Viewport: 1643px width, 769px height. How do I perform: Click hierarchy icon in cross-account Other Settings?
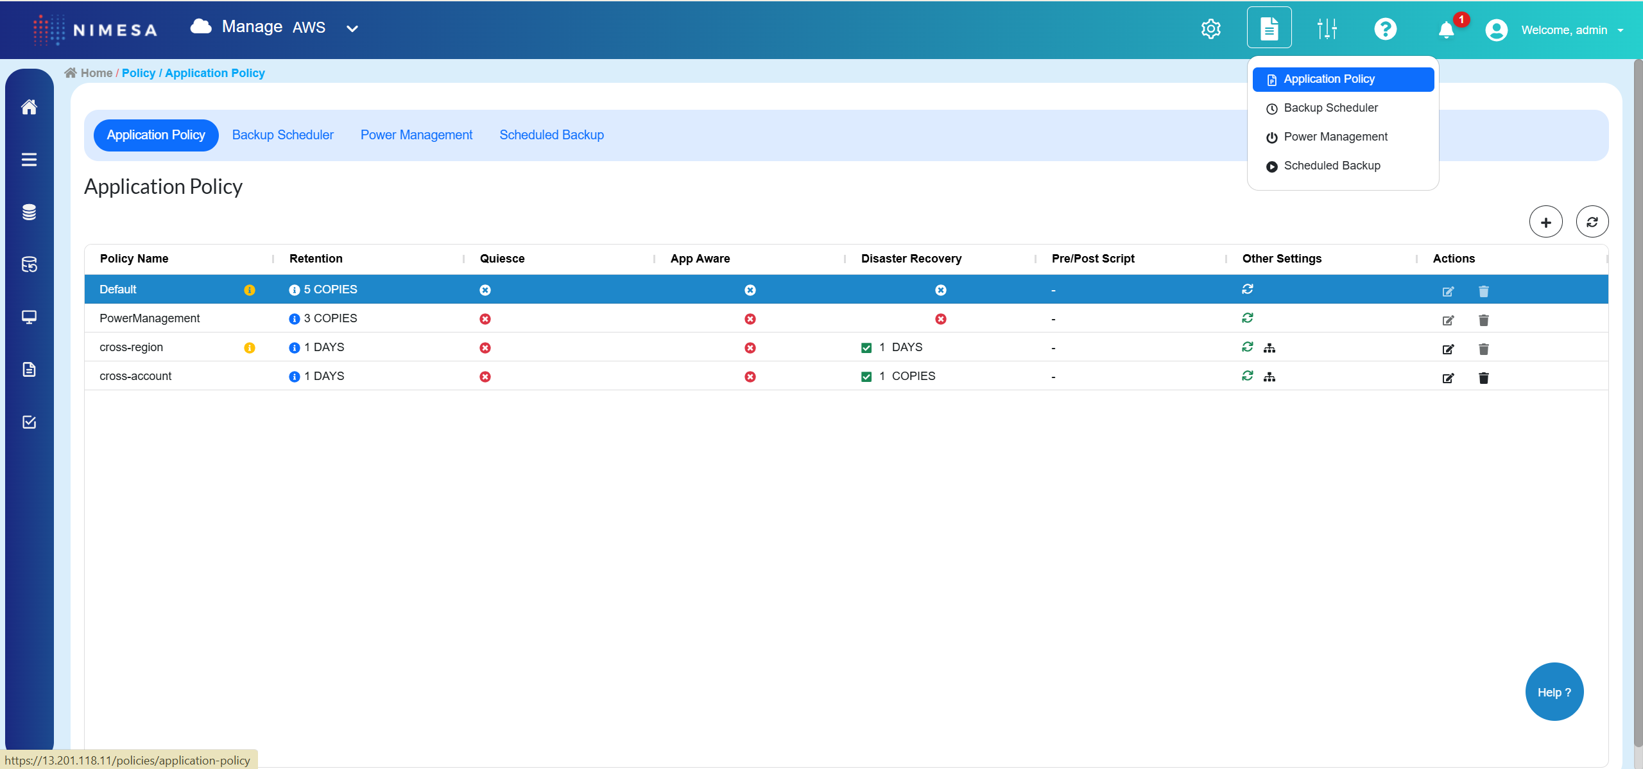coord(1269,377)
